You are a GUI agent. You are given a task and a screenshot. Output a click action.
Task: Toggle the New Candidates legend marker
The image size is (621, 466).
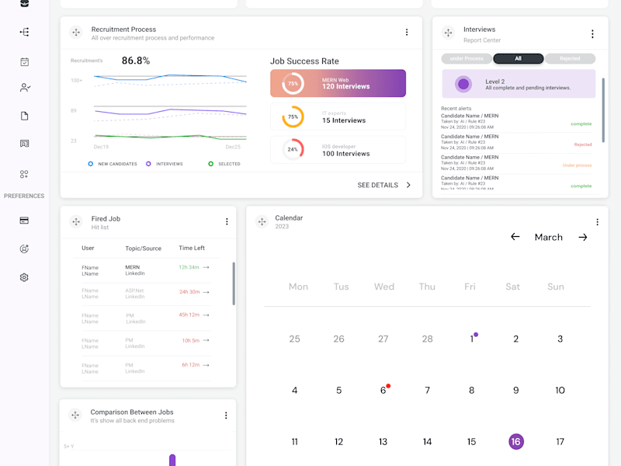click(x=91, y=164)
